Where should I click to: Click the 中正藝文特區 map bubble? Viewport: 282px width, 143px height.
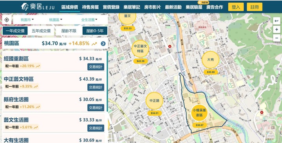(140, 49)
